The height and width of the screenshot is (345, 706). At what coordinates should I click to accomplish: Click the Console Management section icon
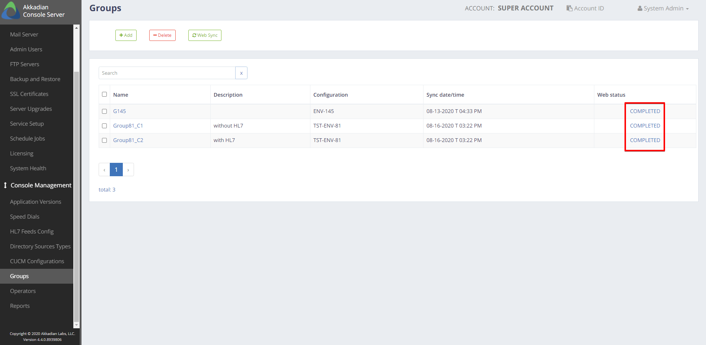(5, 185)
